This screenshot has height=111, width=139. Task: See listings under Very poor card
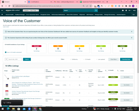click(x=36, y=51)
